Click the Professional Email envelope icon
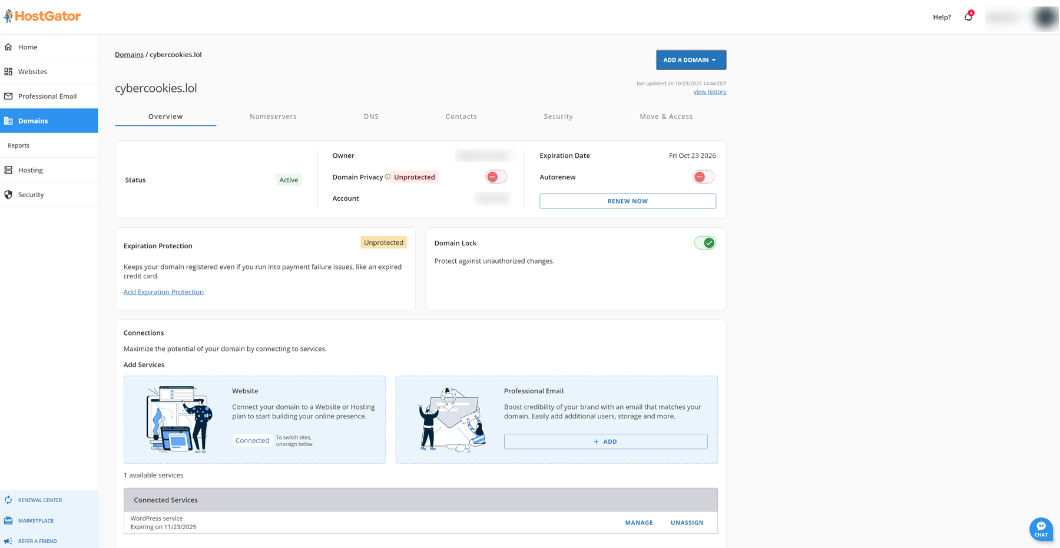Screen dimensions: 1060x548 pyautogui.click(x=8, y=97)
